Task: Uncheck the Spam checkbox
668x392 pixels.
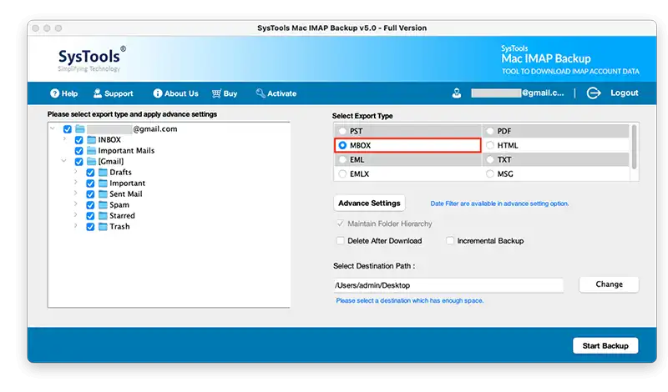Action: pos(90,205)
